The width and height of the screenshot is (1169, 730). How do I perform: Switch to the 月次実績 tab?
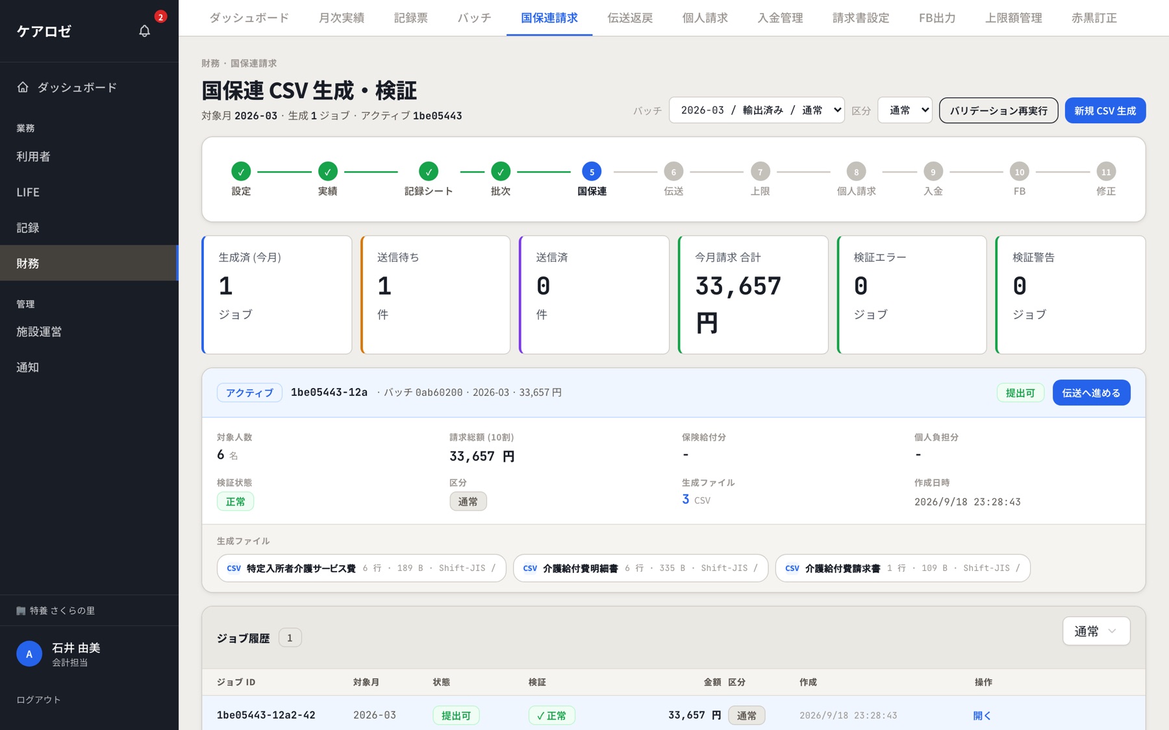pyautogui.click(x=342, y=18)
